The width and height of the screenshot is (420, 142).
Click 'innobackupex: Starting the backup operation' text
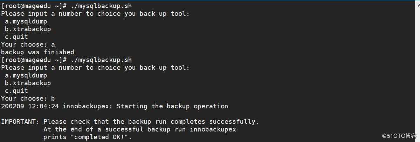point(145,106)
